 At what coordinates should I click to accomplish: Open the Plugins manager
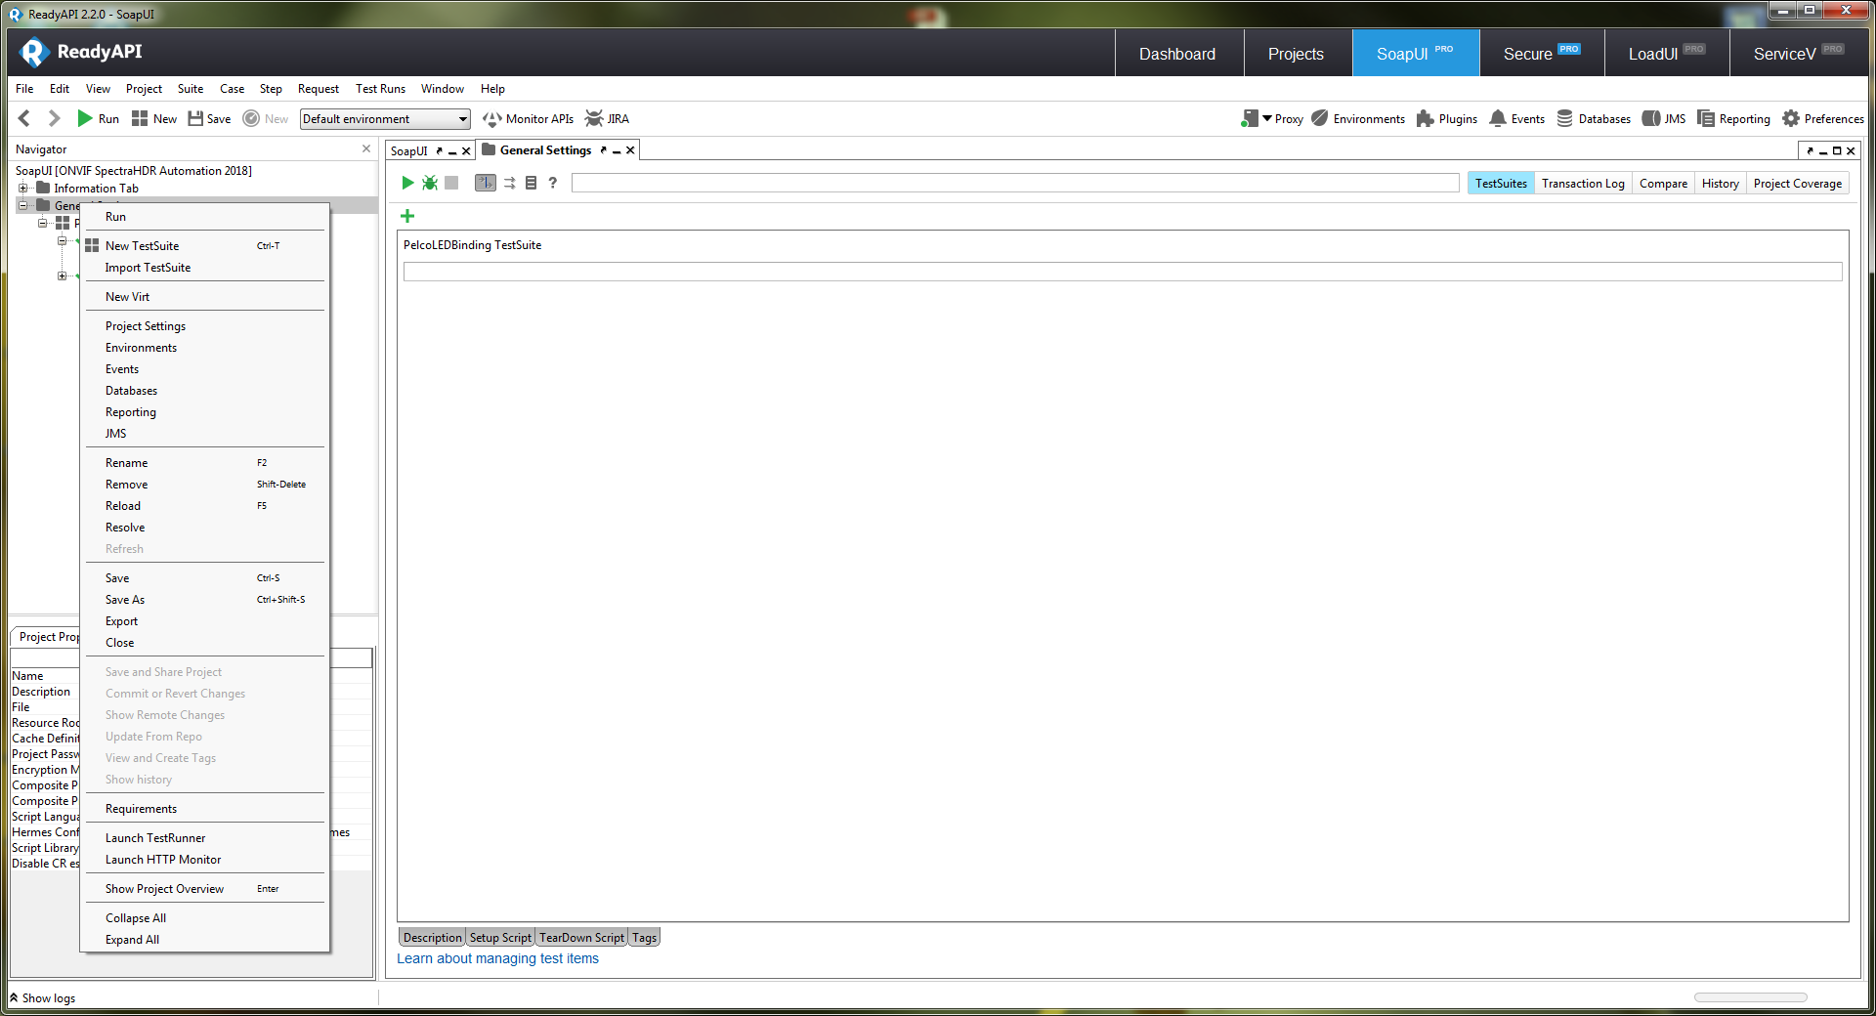coord(1447,118)
